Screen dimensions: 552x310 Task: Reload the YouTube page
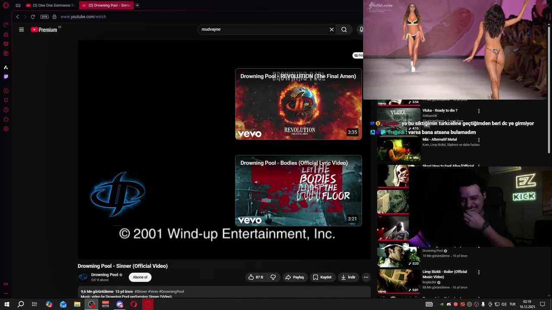coord(33,17)
